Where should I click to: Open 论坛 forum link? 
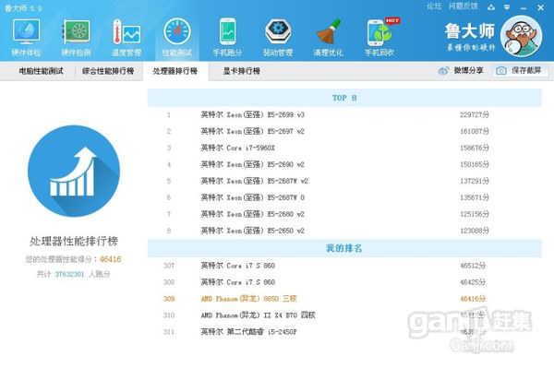(434, 6)
